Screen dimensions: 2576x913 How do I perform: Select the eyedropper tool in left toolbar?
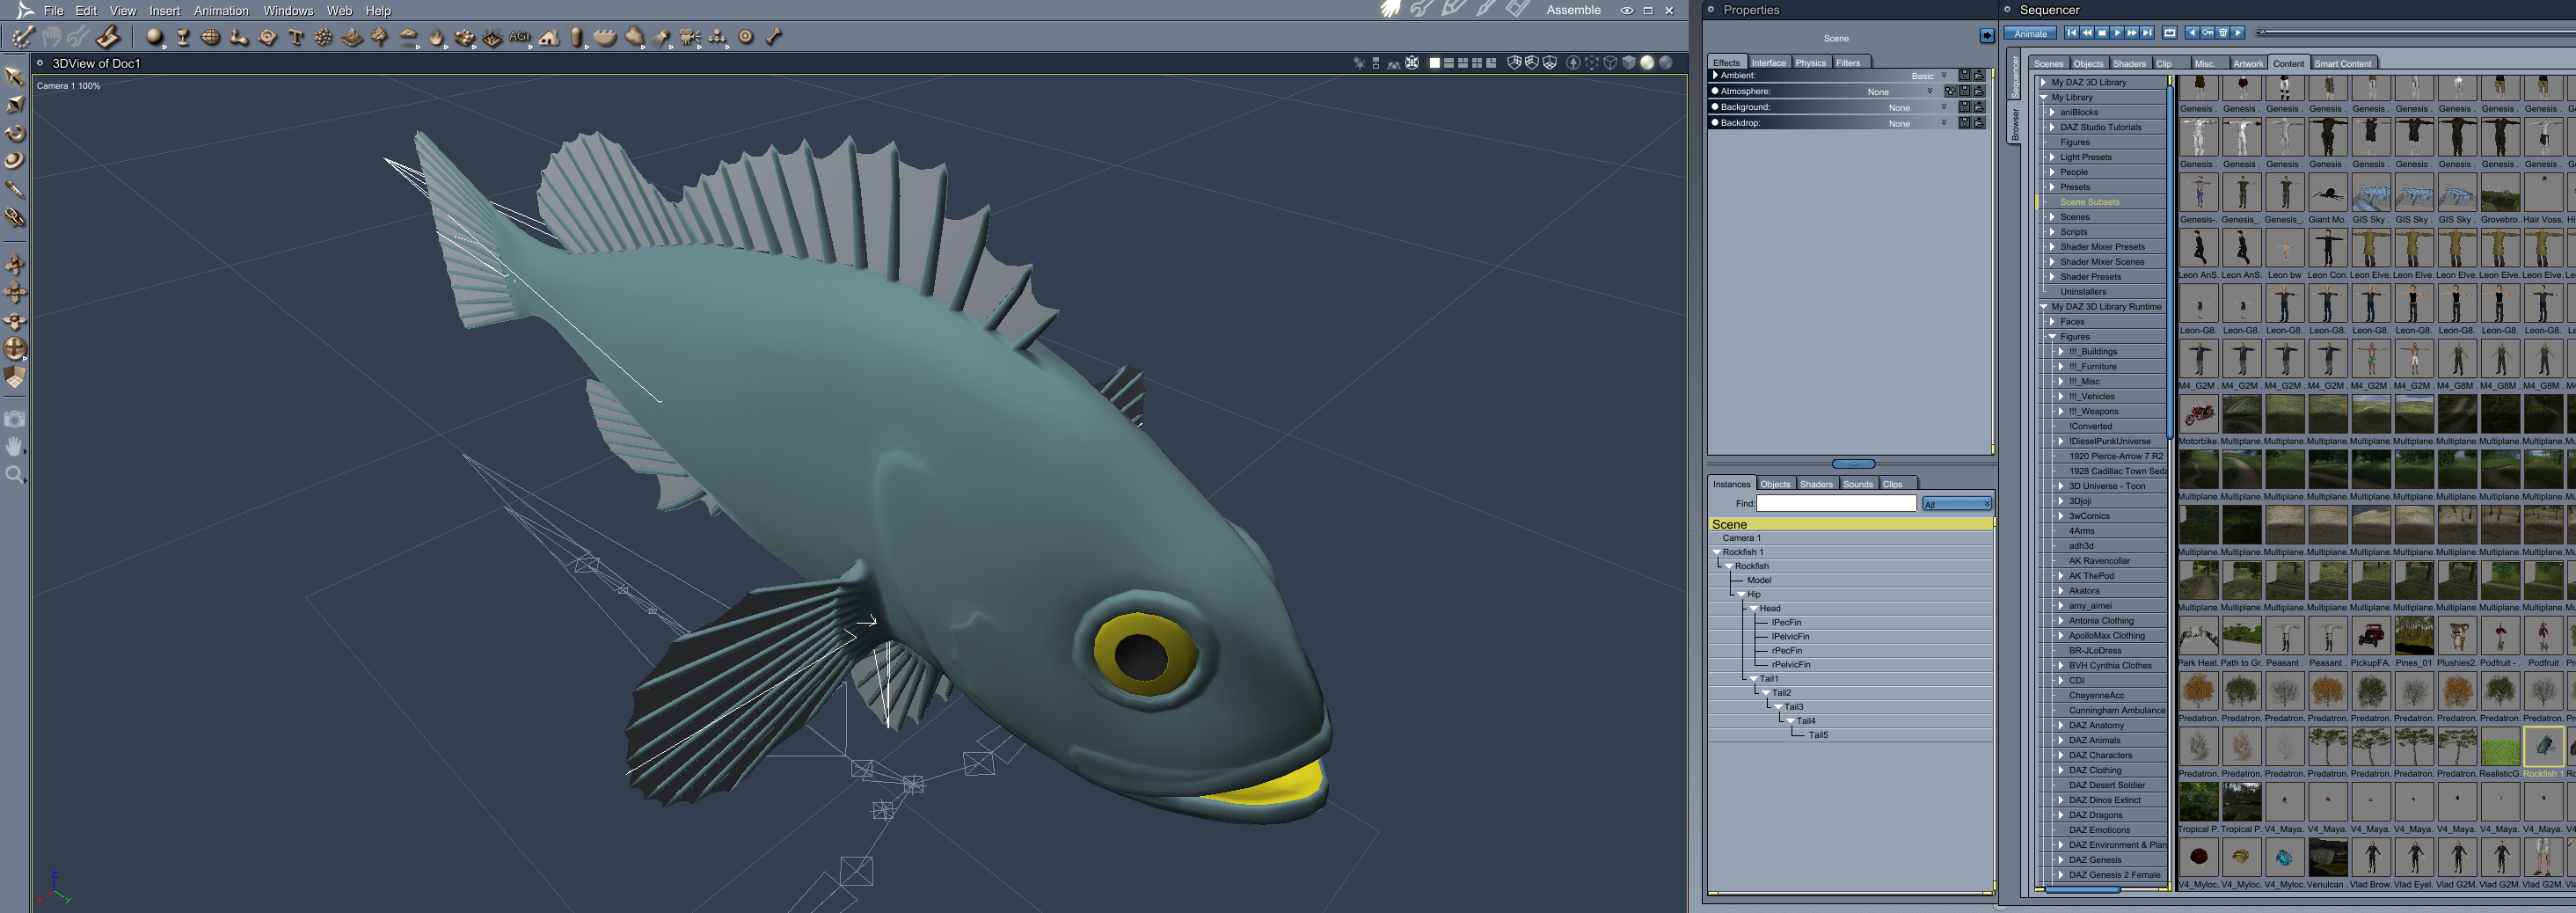coord(15,189)
